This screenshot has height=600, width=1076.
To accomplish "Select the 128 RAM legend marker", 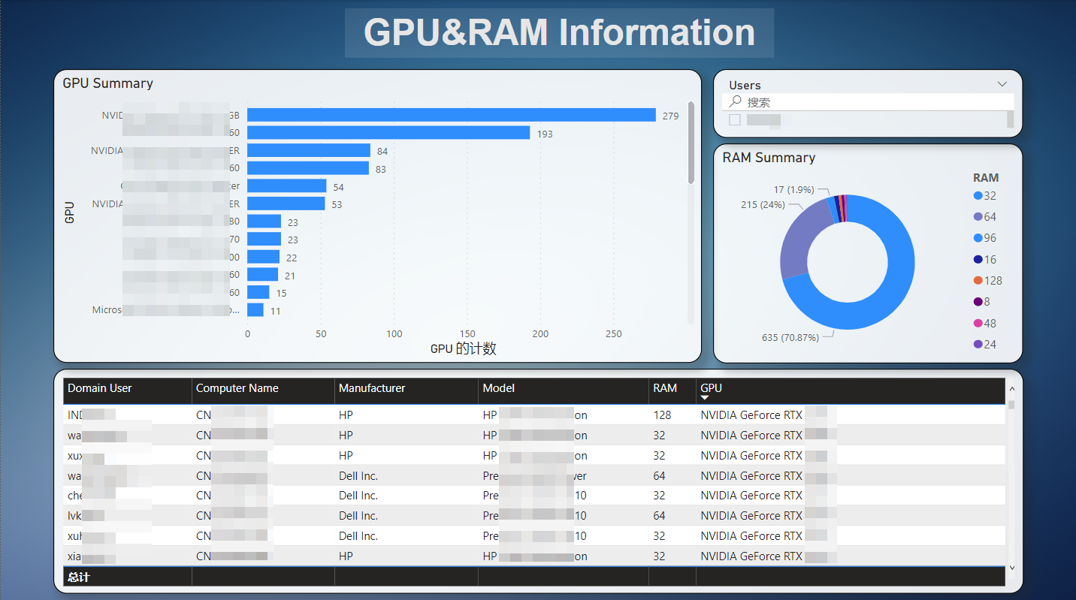I will 978,280.
